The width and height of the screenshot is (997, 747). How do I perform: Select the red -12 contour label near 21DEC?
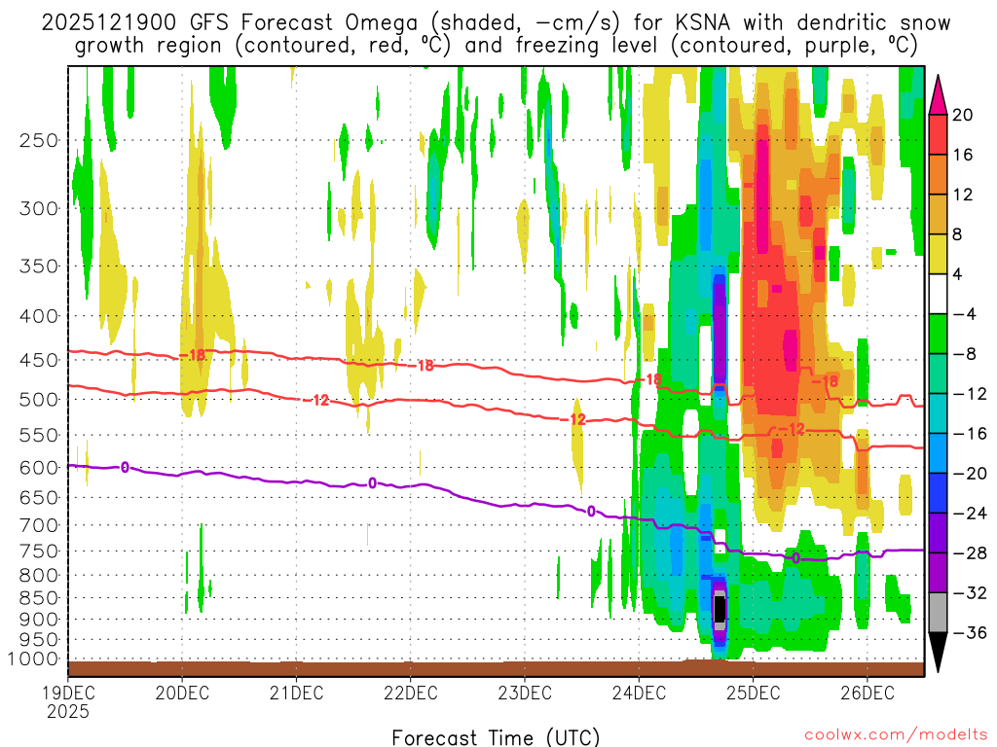pos(316,400)
